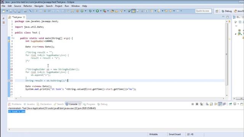Switch to the Java EE perspective
Screen dimensions: 244x137
point(239,11)
